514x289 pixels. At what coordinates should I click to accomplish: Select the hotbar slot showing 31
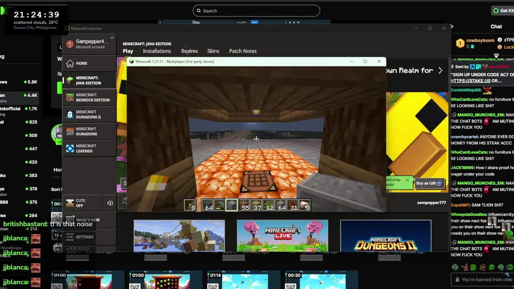pyautogui.click(x=293, y=205)
